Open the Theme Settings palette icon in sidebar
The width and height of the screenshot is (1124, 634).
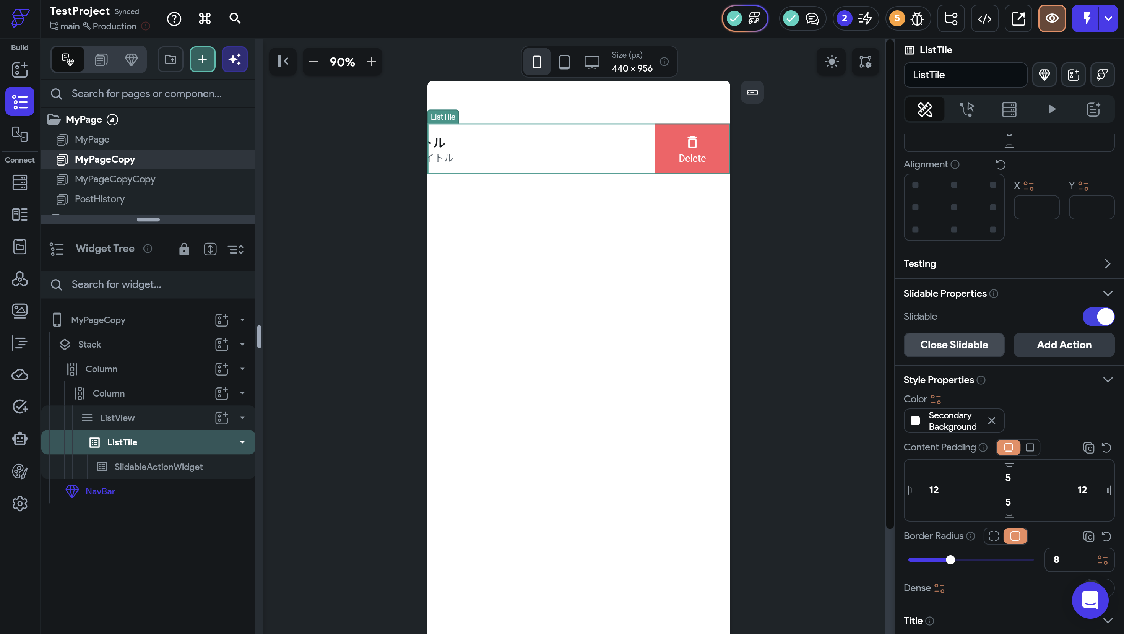19,471
